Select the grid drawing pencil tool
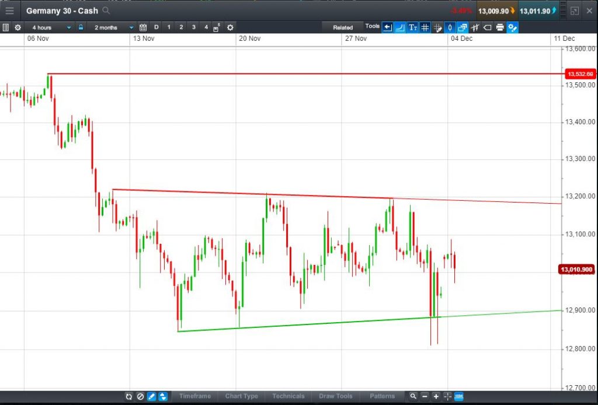 pos(437,27)
